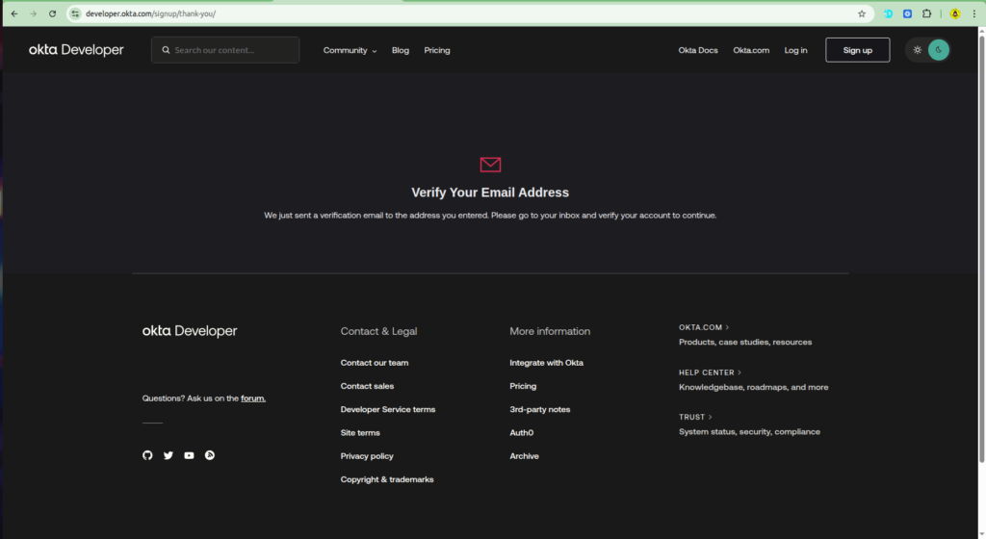986x539 pixels.
Task: Open the GitHub icon in footer
Action: [147, 455]
